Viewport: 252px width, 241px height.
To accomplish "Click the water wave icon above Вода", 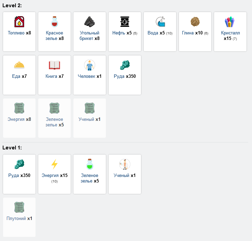I will tap(160, 22).
